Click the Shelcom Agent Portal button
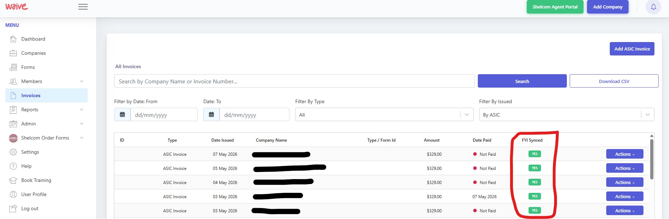 point(555,7)
